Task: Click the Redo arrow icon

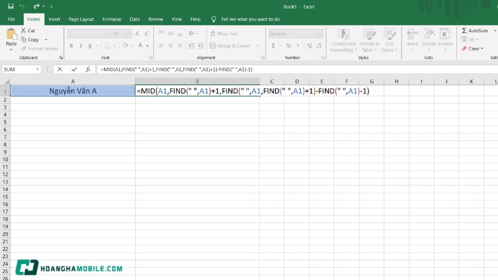Action: [36, 7]
